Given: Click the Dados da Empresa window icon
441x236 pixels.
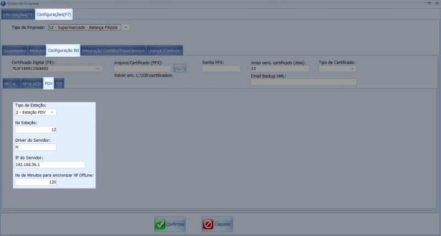Looking at the screenshot, I should tap(4, 3).
